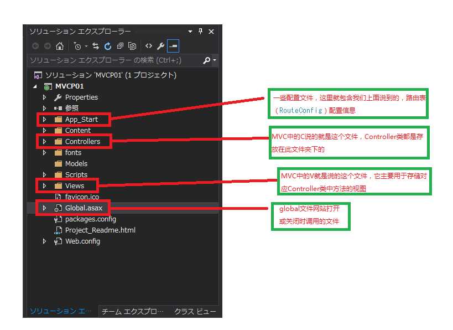Expand the Views folder
Screen dimensions: 453x330
(x=44, y=185)
